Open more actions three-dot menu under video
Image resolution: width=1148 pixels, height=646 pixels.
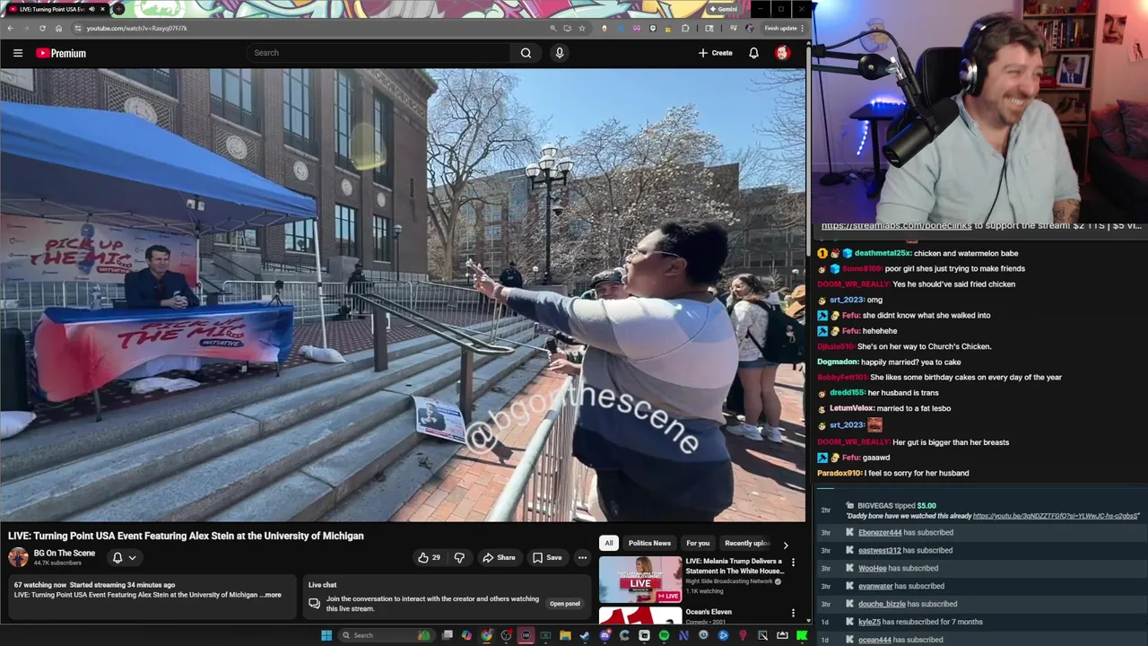tap(582, 557)
